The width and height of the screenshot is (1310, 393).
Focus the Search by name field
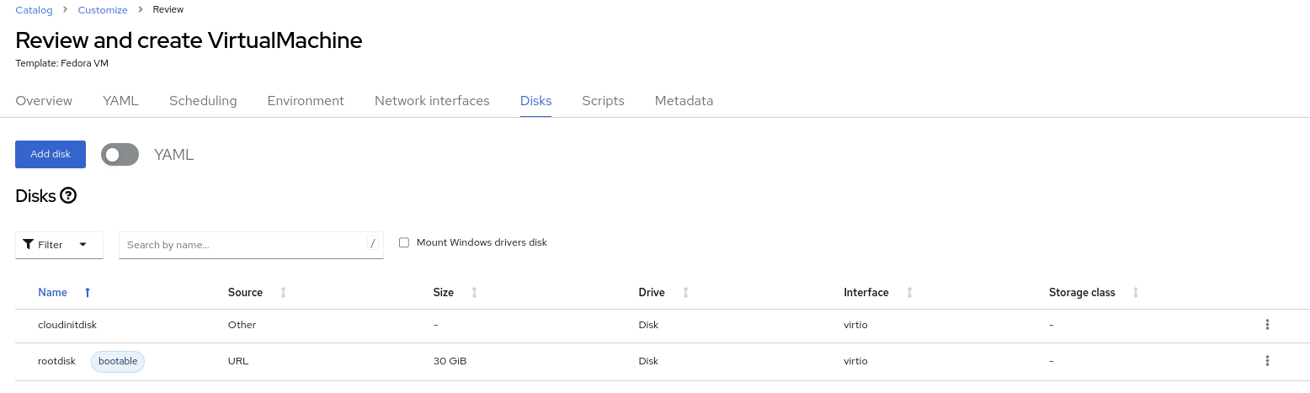coord(244,245)
